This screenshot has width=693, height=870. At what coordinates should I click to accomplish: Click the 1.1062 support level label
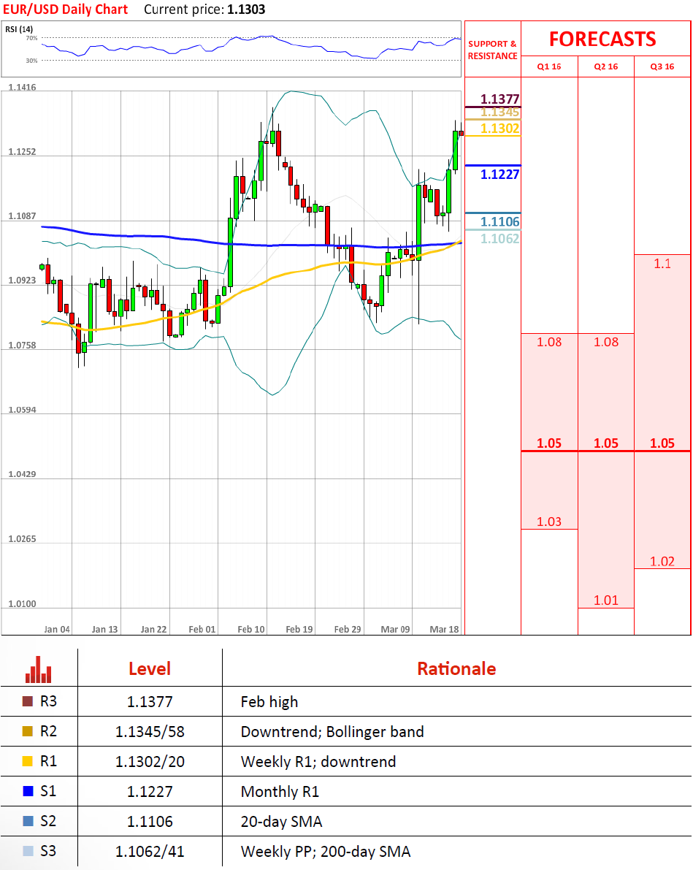pyautogui.click(x=500, y=239)
